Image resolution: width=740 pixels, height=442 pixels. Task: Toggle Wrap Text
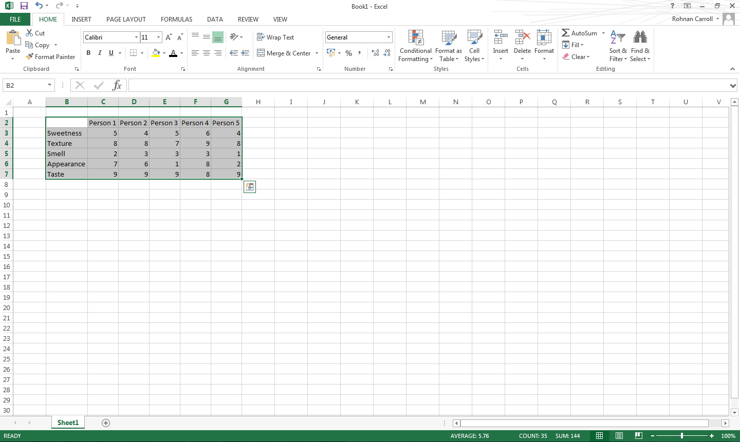275,37
